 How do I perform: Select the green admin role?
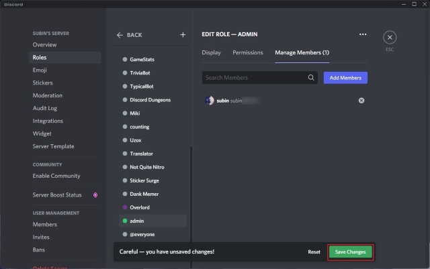tap(153, 221)
